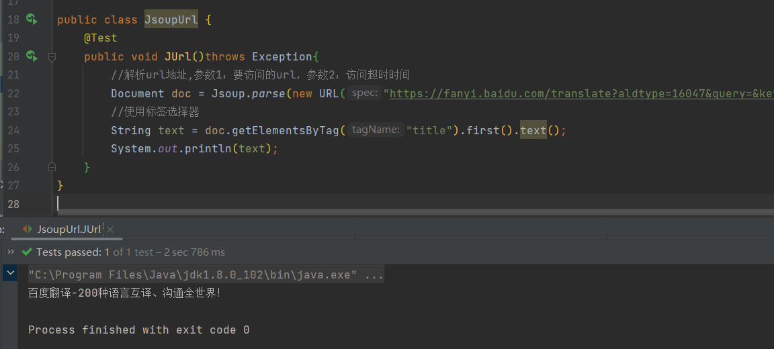
Task: Expand the folded java.exe command line in console
Action: click(x=206, y=275)
